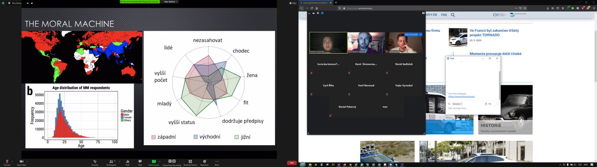Click the green Share Screen icon

pos(154,161)
